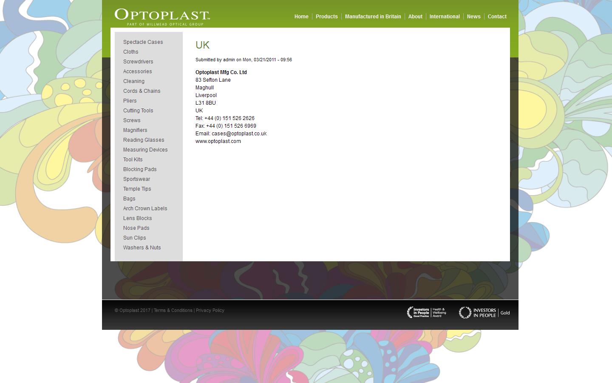Click the cases@optoplast.co.uk email link
This screenshot has height=383, width=612.
coord(239,134)
